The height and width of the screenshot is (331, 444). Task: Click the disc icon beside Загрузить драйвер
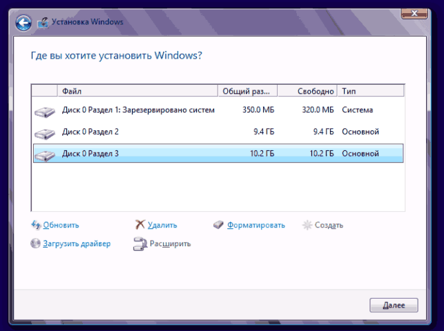point(35,243)
